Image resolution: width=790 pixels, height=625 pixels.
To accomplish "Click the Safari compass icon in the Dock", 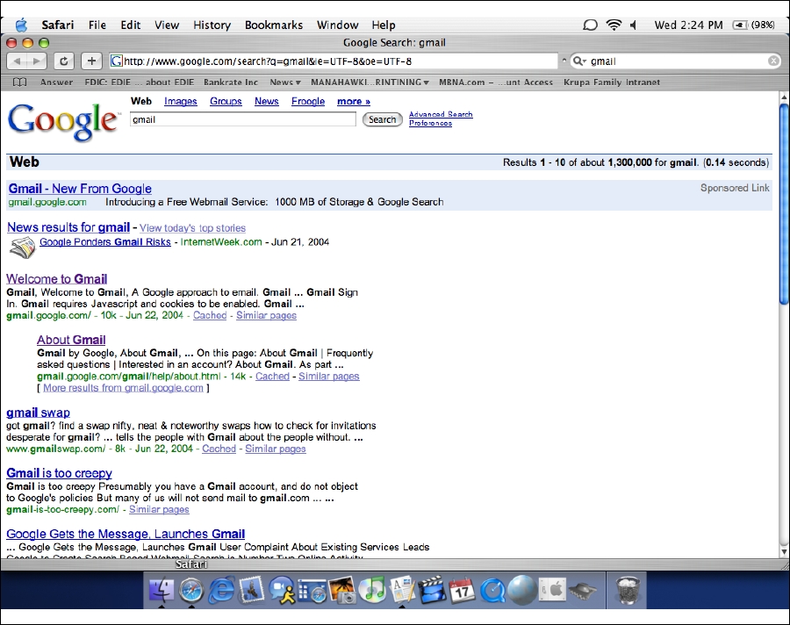I will (191, 590).
